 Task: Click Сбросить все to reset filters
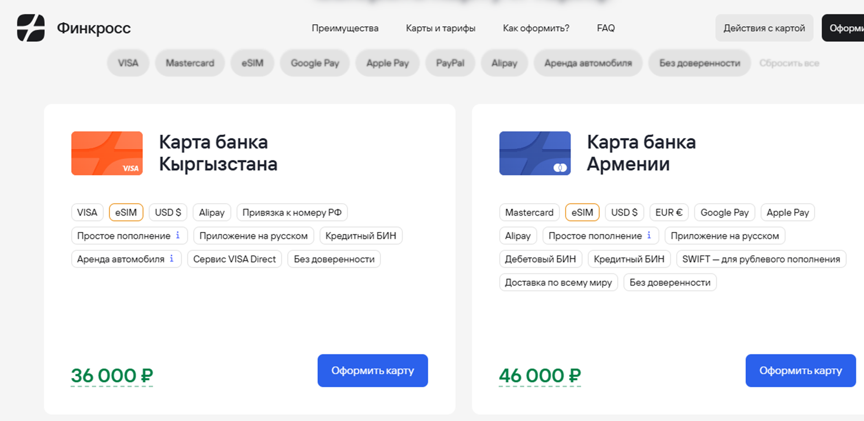(789, 63)
